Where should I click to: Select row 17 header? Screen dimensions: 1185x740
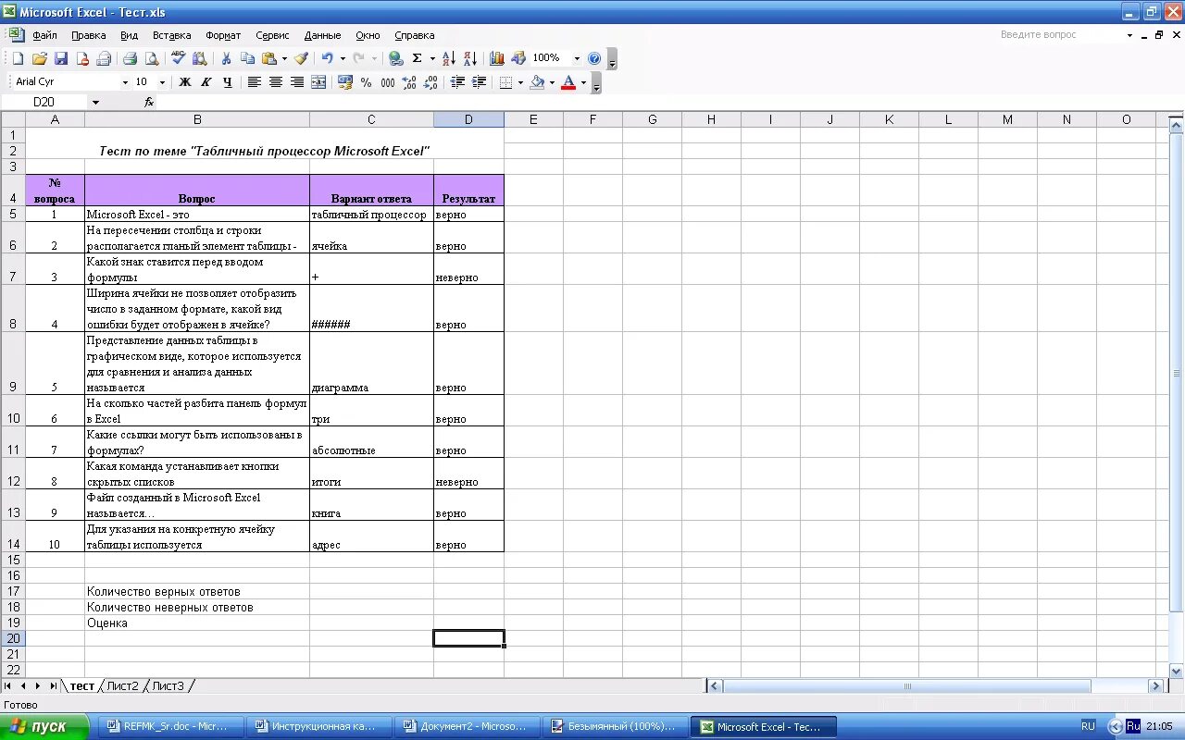(x=13, y=591)
